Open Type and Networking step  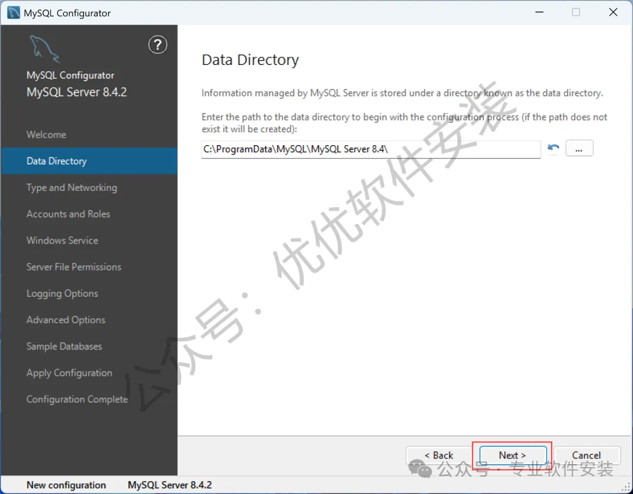click(89, 187)
